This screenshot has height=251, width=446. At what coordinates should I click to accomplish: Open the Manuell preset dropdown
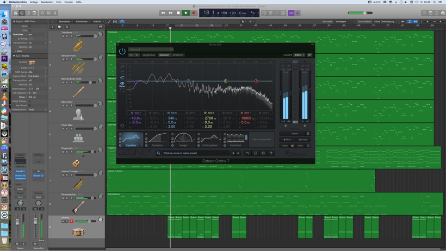[151, 49]
